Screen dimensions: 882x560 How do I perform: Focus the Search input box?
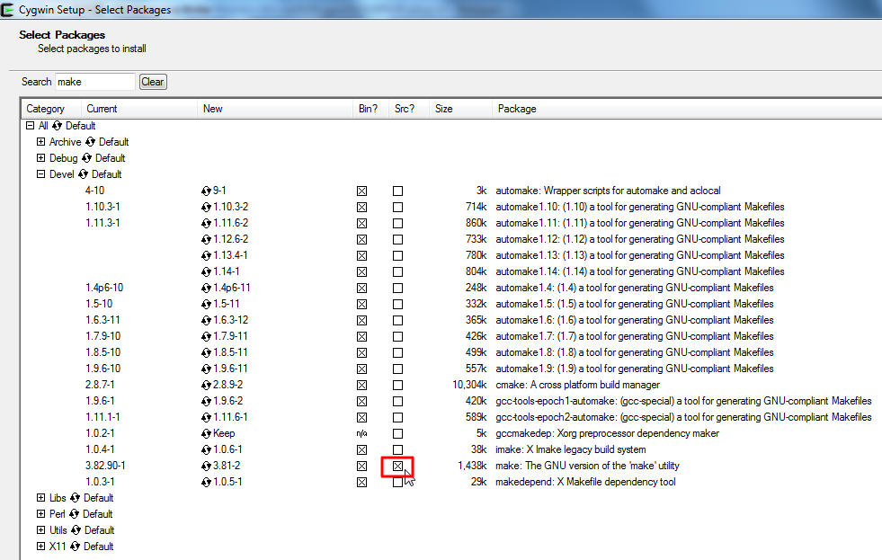tap(95, 82)
